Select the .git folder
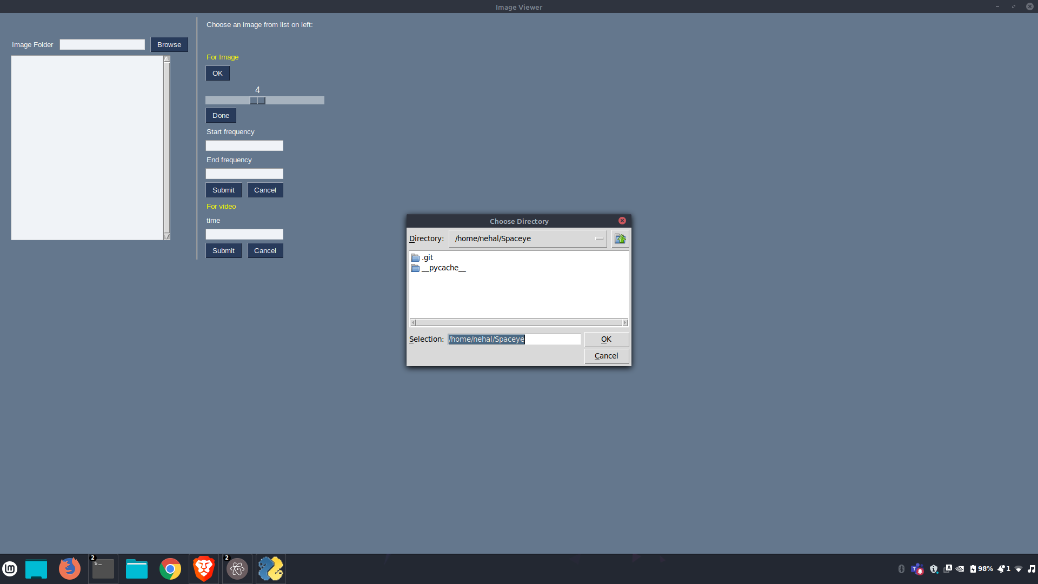Viewport: 1038px width, 584px height. click(x=428, y=257)
